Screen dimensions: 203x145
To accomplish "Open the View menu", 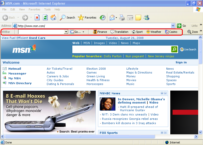I will click(x=22, y=9).
